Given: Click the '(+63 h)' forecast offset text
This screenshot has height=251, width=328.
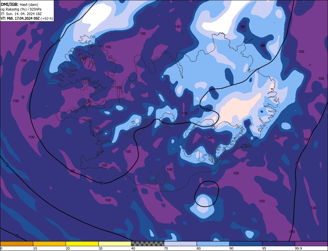Looking at the screenshot, I should (x=47, y=18).
